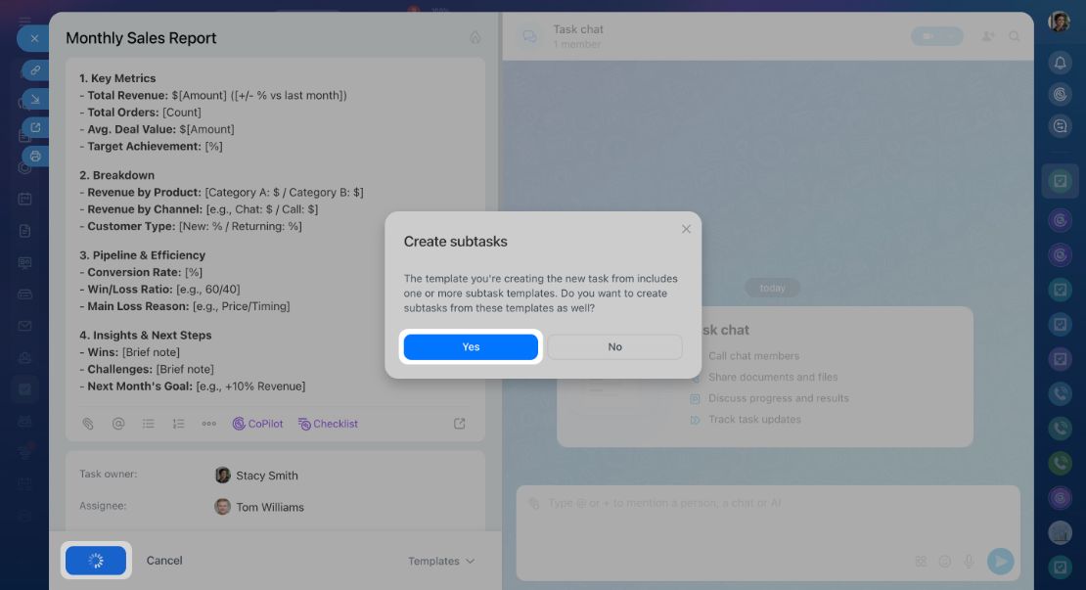This screenshot has width=1086, height=590.
Task: Change assignee Tom Williams
Action: [259, 507]
